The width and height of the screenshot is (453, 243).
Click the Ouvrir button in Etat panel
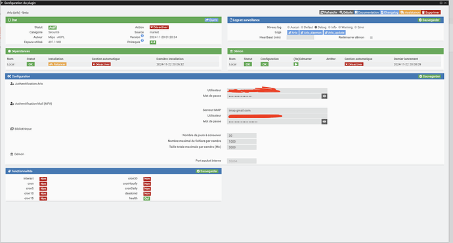212,20
